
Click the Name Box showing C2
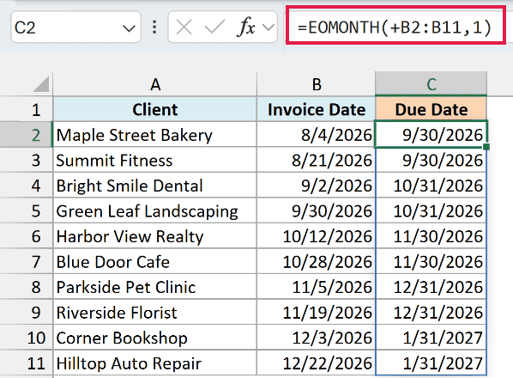(x=75, y=27)
